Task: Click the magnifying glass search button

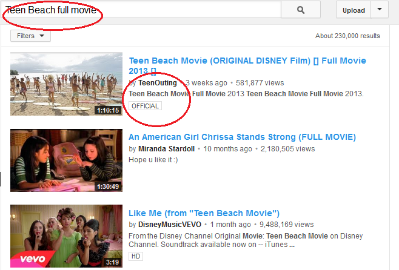Action: pos(301,10)
